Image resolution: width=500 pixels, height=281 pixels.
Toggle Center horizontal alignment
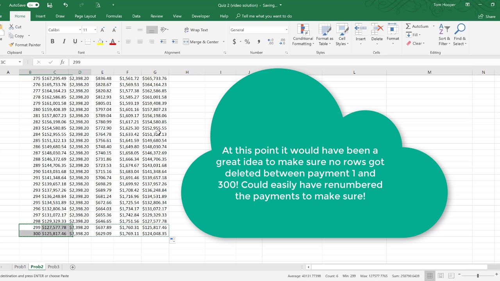(140, 42)
